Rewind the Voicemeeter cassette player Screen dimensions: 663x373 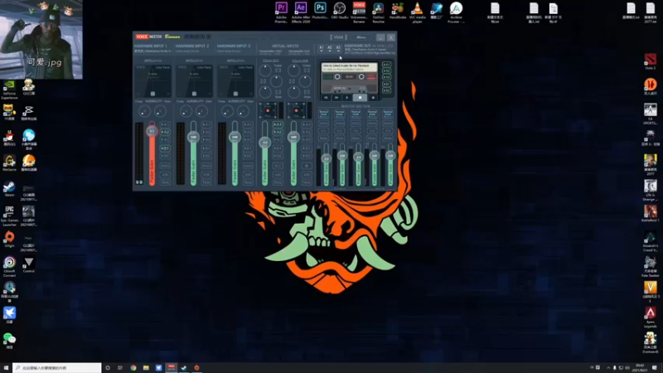pos(326,98)
